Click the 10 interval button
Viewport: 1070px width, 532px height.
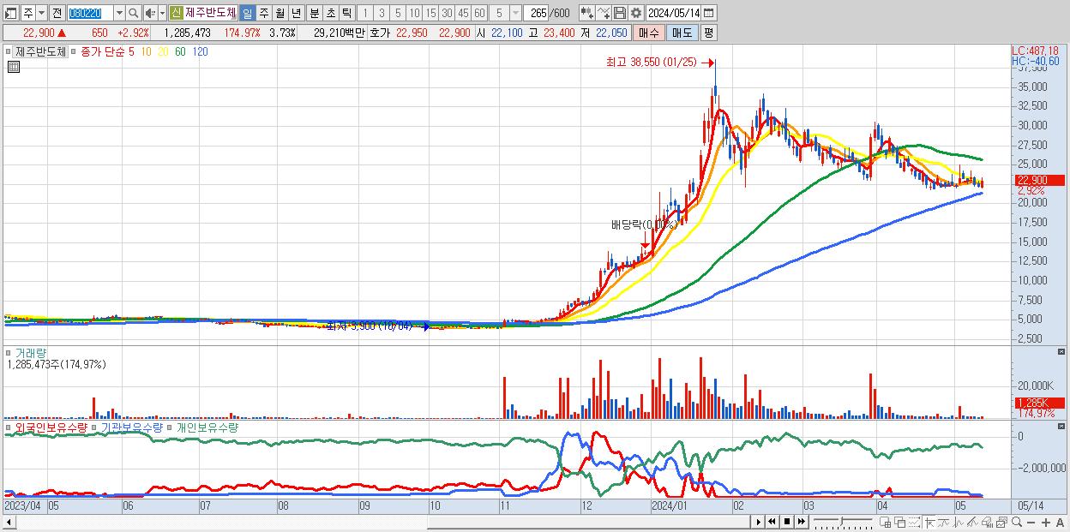[x=414, y=14]
